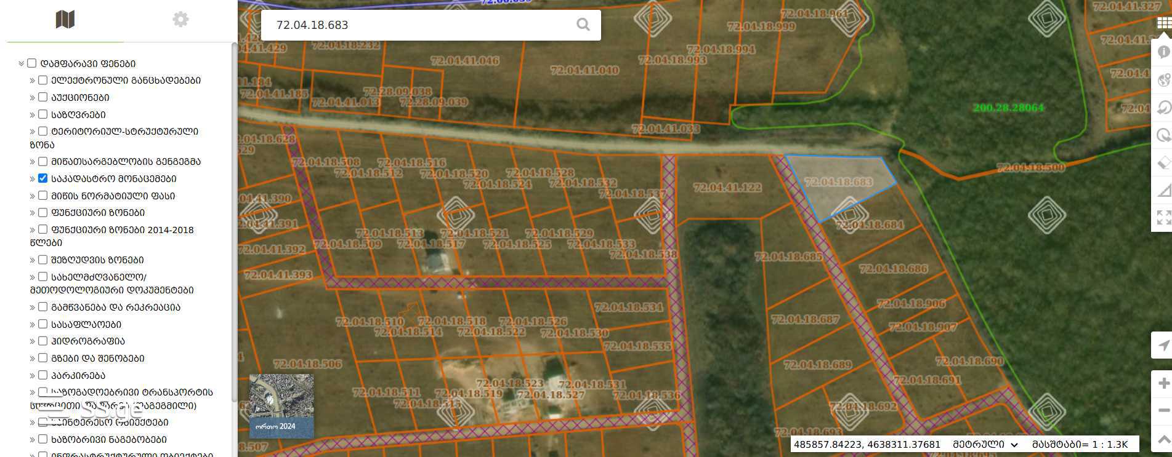Open the grid menu icon
Screen dimensions: 1172x457
coord(1163,23)
